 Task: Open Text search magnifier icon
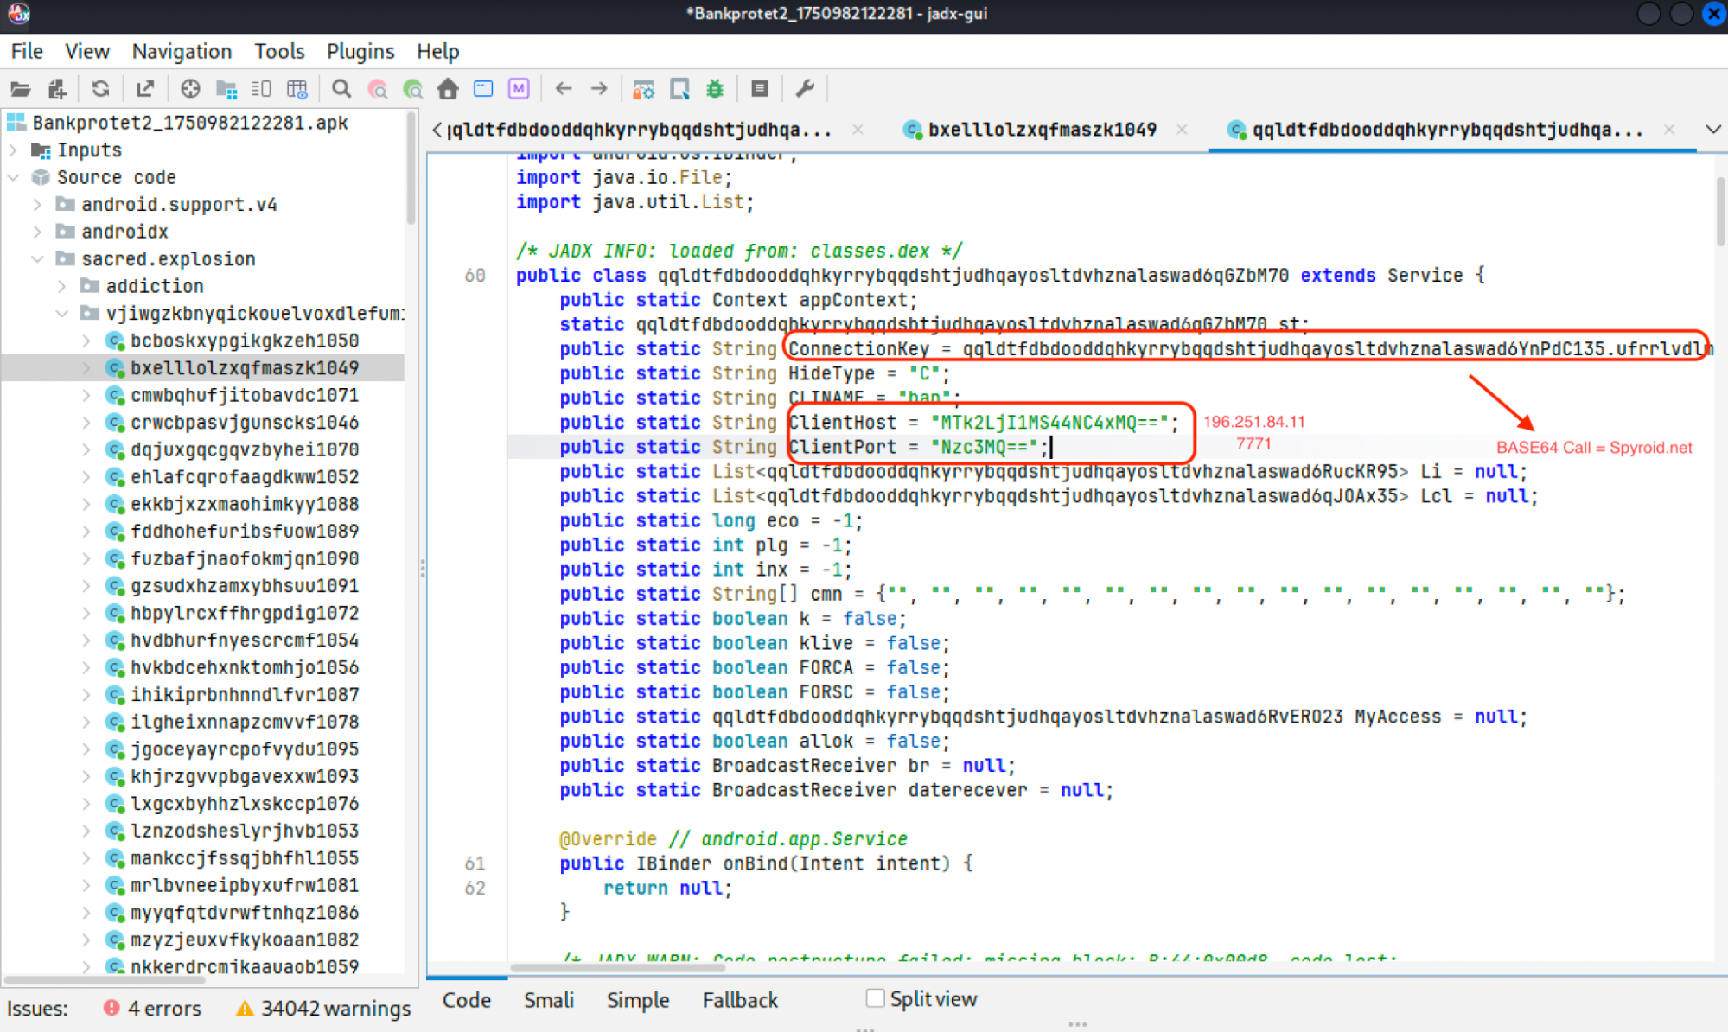click(341, 89)
